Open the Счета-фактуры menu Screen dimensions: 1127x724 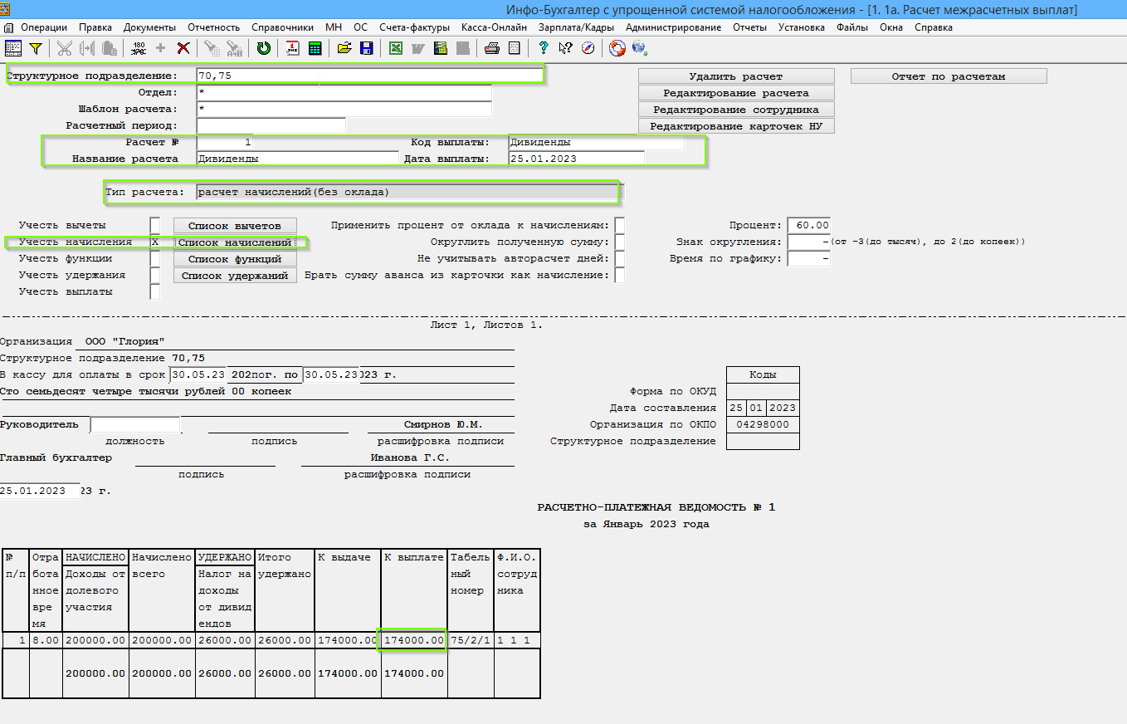click(414, 27)
